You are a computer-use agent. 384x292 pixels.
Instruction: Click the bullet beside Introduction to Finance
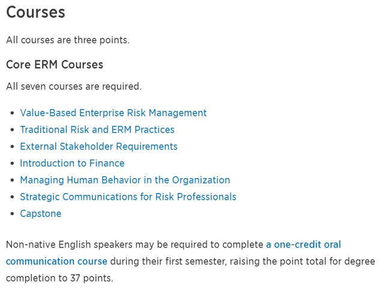pyautogui.click(x=13, y=164)
